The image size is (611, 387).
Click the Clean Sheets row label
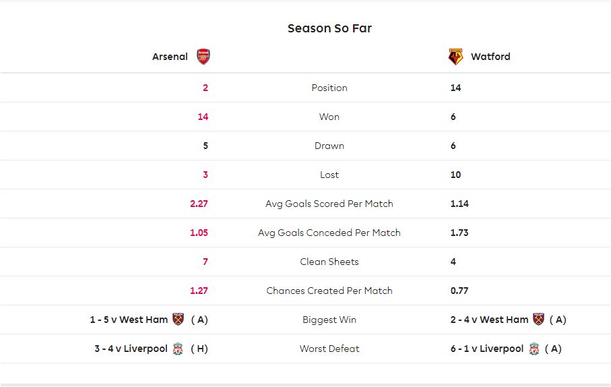[x=329, y=262]
